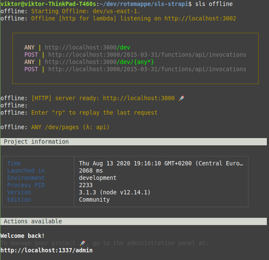Select the Process PID value 2233

point(86,185)
